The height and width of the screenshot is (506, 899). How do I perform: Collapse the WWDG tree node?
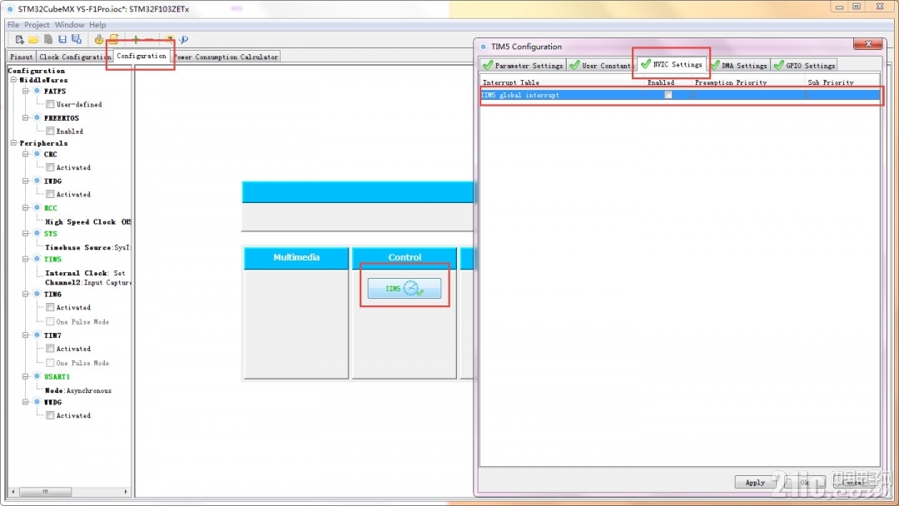pyautogui.click(x=25, y=402)
